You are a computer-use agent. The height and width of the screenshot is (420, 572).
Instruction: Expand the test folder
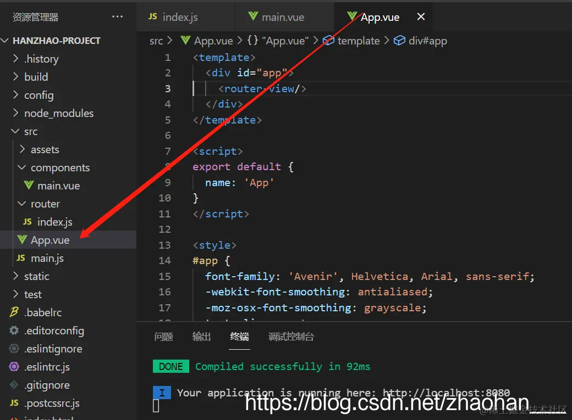click(15, 294)
